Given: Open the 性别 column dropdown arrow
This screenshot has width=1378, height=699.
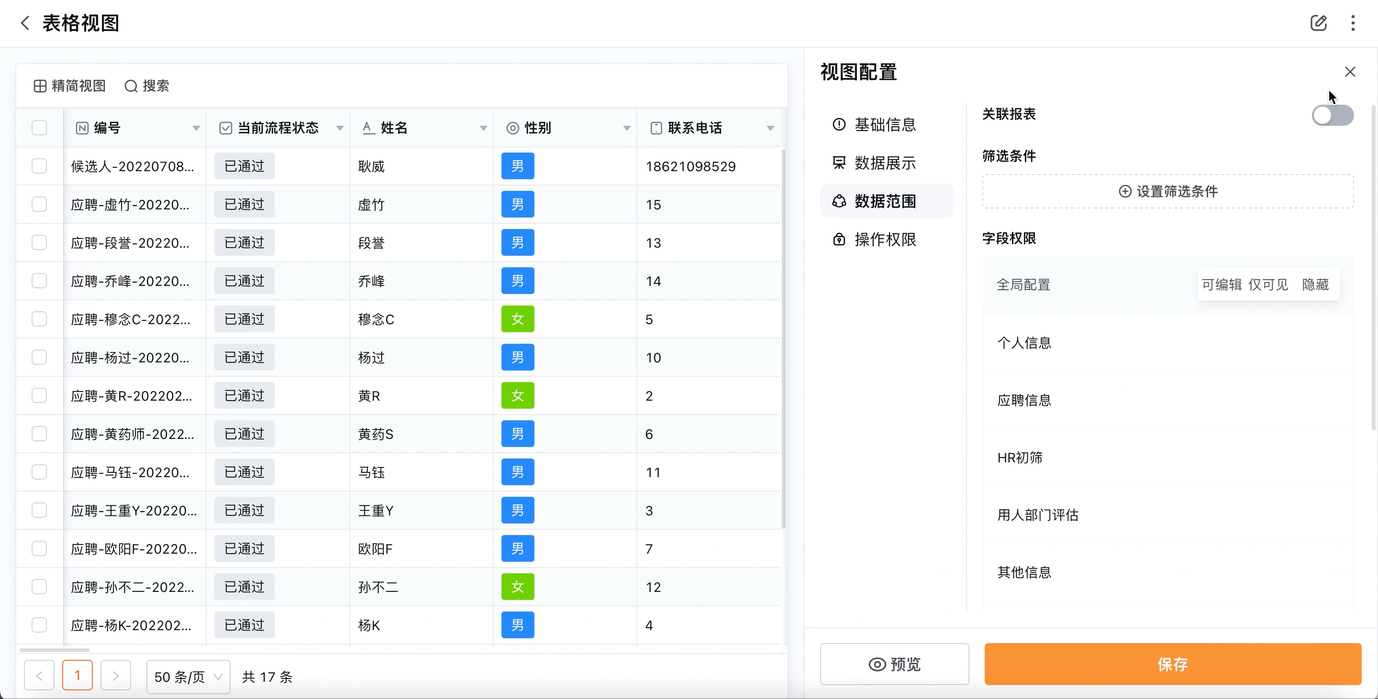Looking at the screenshot, I should (x=627, y=128).
